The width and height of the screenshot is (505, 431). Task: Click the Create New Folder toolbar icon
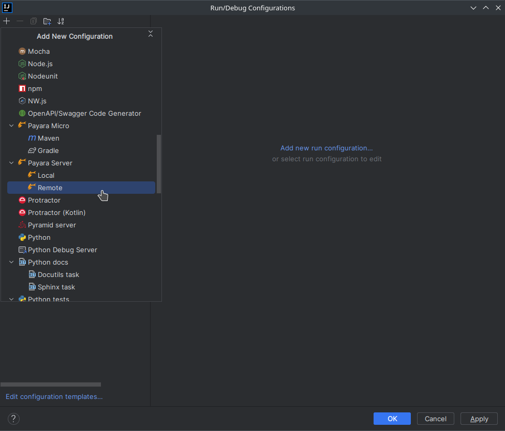click(47, 21)
